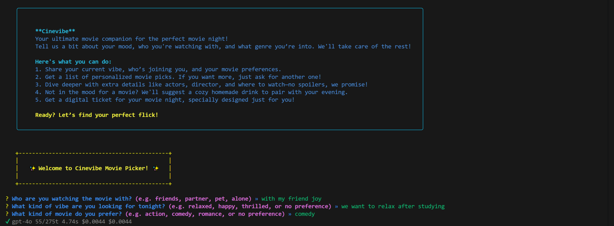The width and height of the screenshot is (614, 226).
Task: Click the 'comedy' answer text
Action: [x=305, y=214]
